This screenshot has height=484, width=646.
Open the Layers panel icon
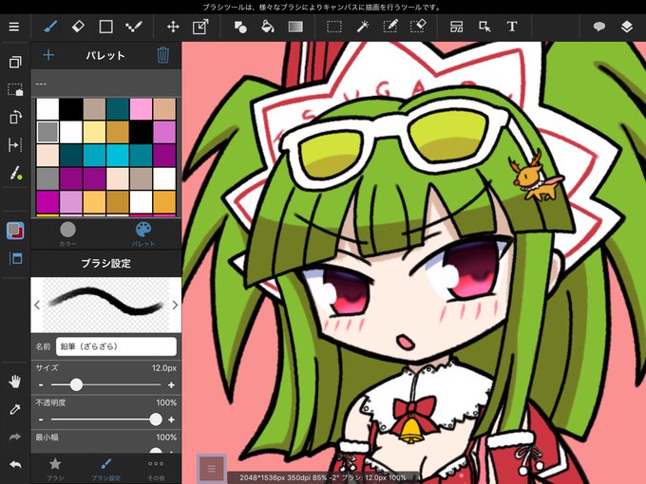[627, 27]
